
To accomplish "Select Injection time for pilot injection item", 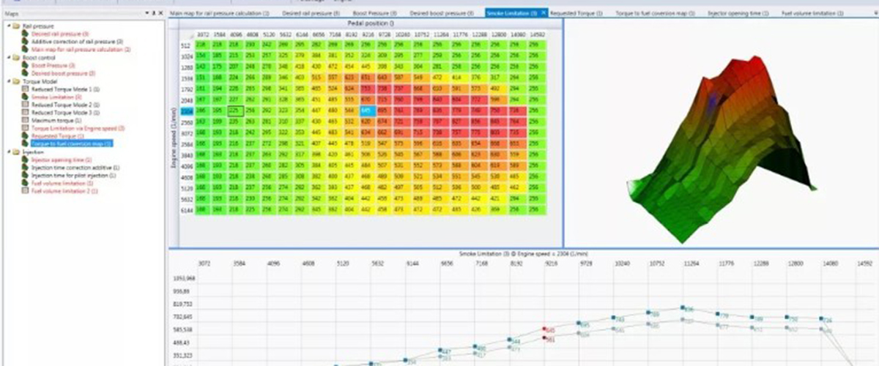I will 73,175.
